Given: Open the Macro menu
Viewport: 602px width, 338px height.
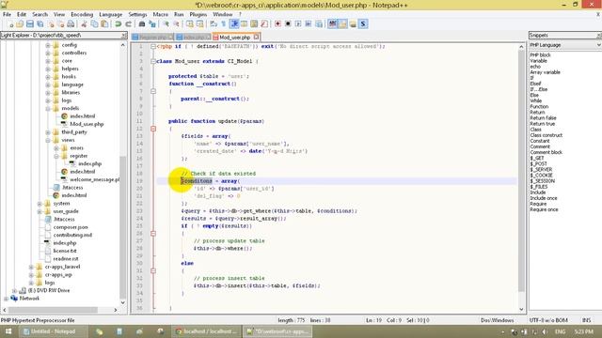Looking at the screenshot, I should tap(161, 15).
